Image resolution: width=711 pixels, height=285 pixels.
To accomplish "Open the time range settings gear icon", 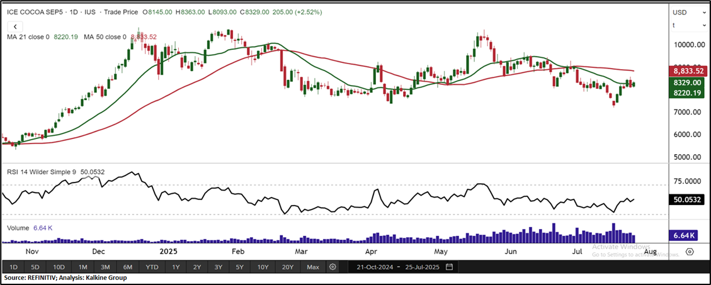I will (x=333, y=266).
